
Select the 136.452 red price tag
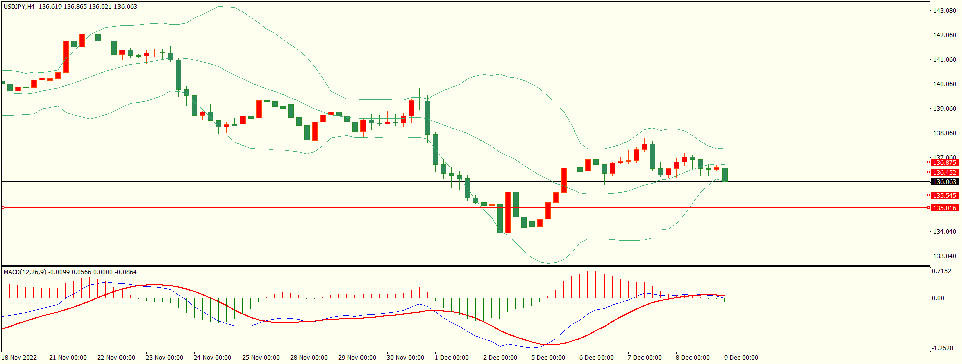coord(944,173)
